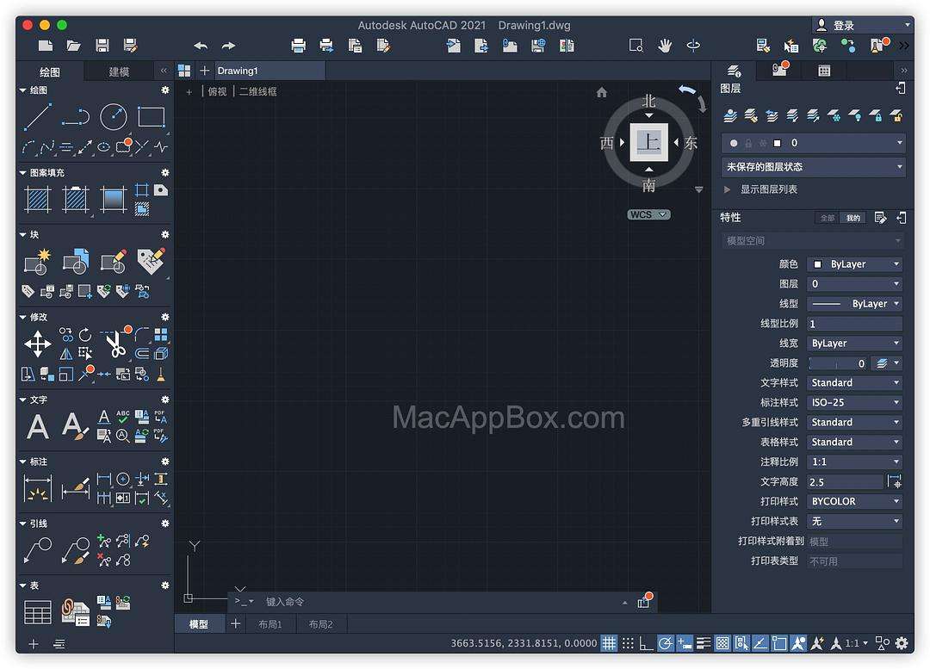This screenshot has width=930, height=669.
Task: Click the 俯视 view label
Action: pyautogui.click(x=217, y=91)
